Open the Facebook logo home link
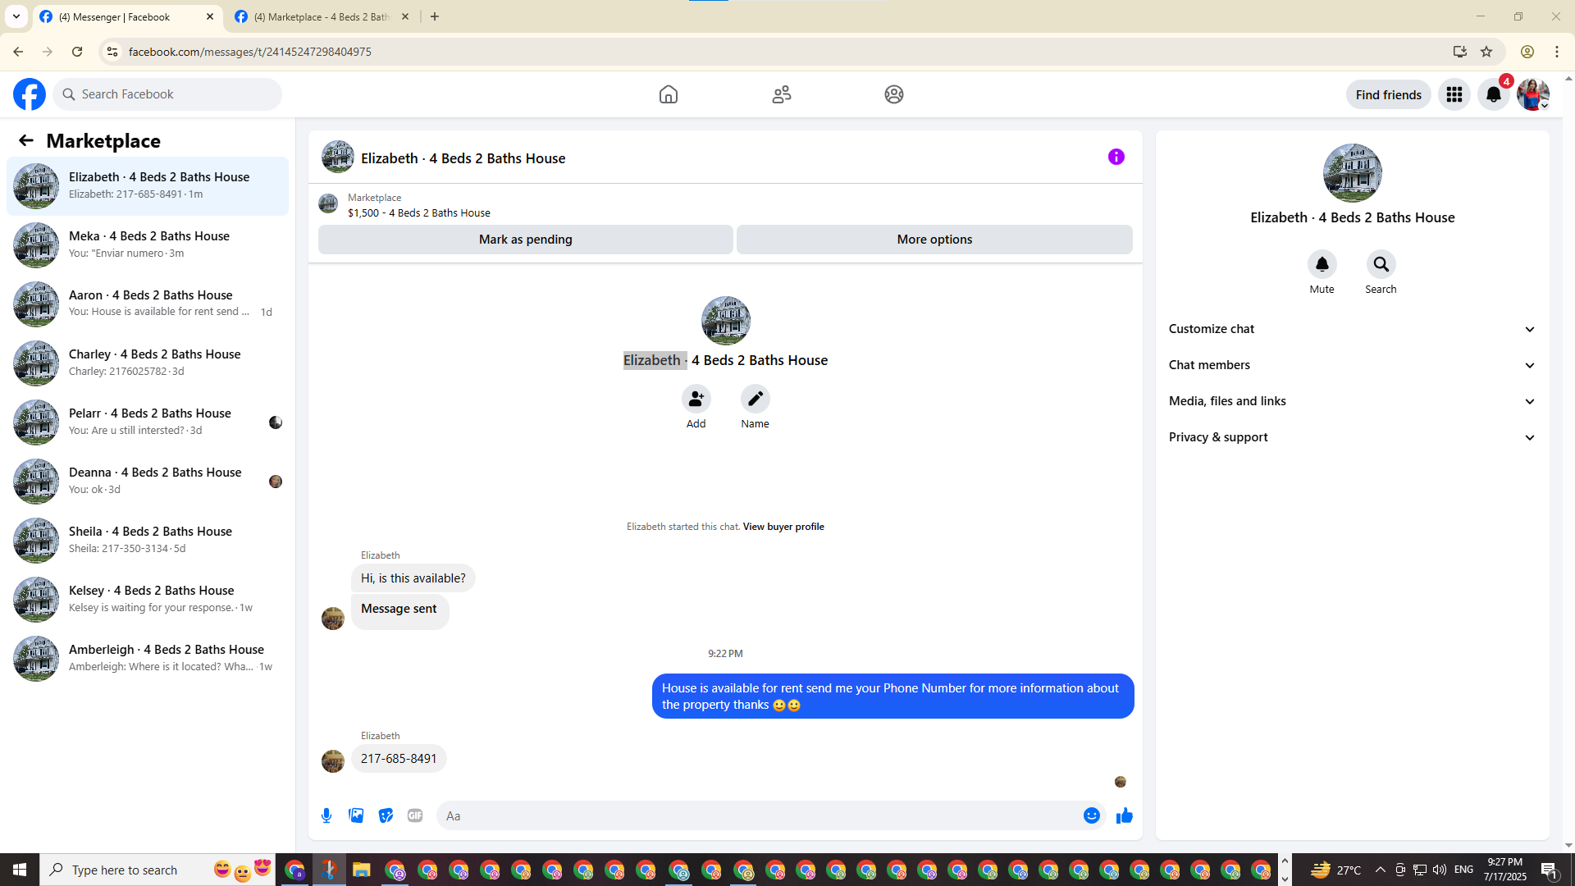This screenshot has width=1575, height=886. click(x=30, y=94)
